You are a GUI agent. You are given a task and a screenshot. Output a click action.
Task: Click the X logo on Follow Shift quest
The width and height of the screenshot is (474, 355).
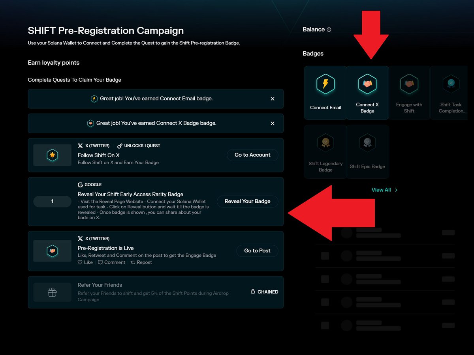pos(80,146)
